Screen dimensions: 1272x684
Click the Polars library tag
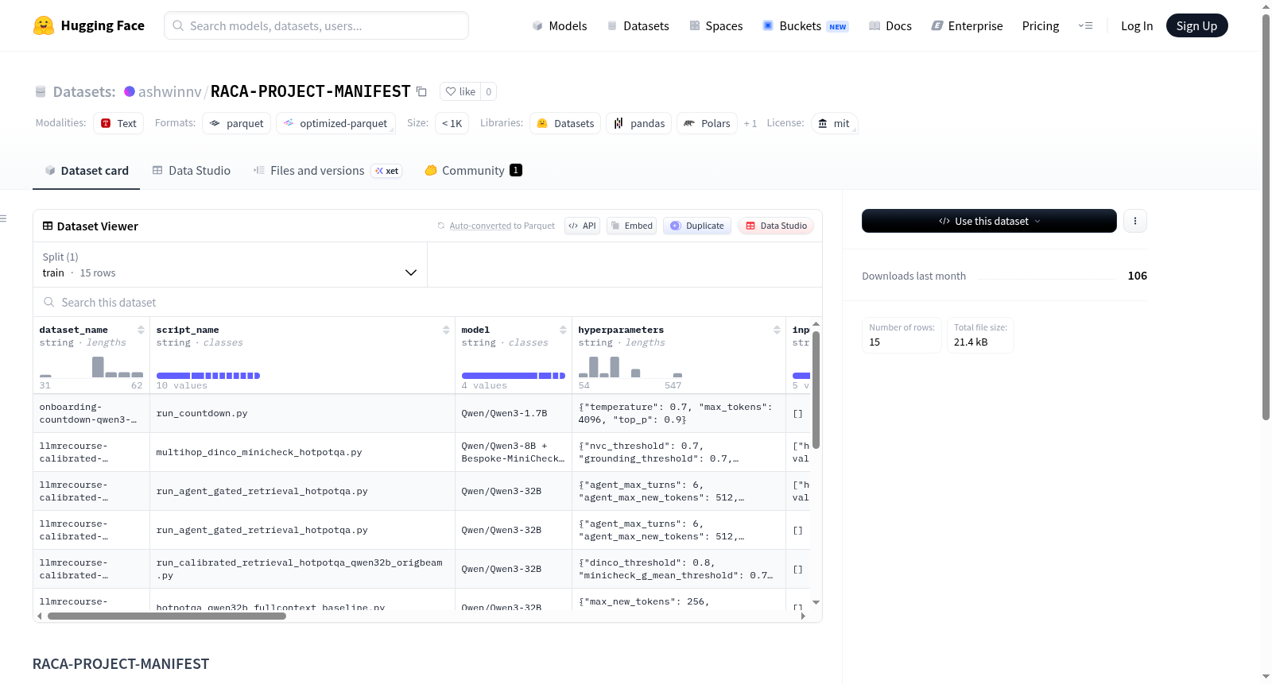[707, 123]
